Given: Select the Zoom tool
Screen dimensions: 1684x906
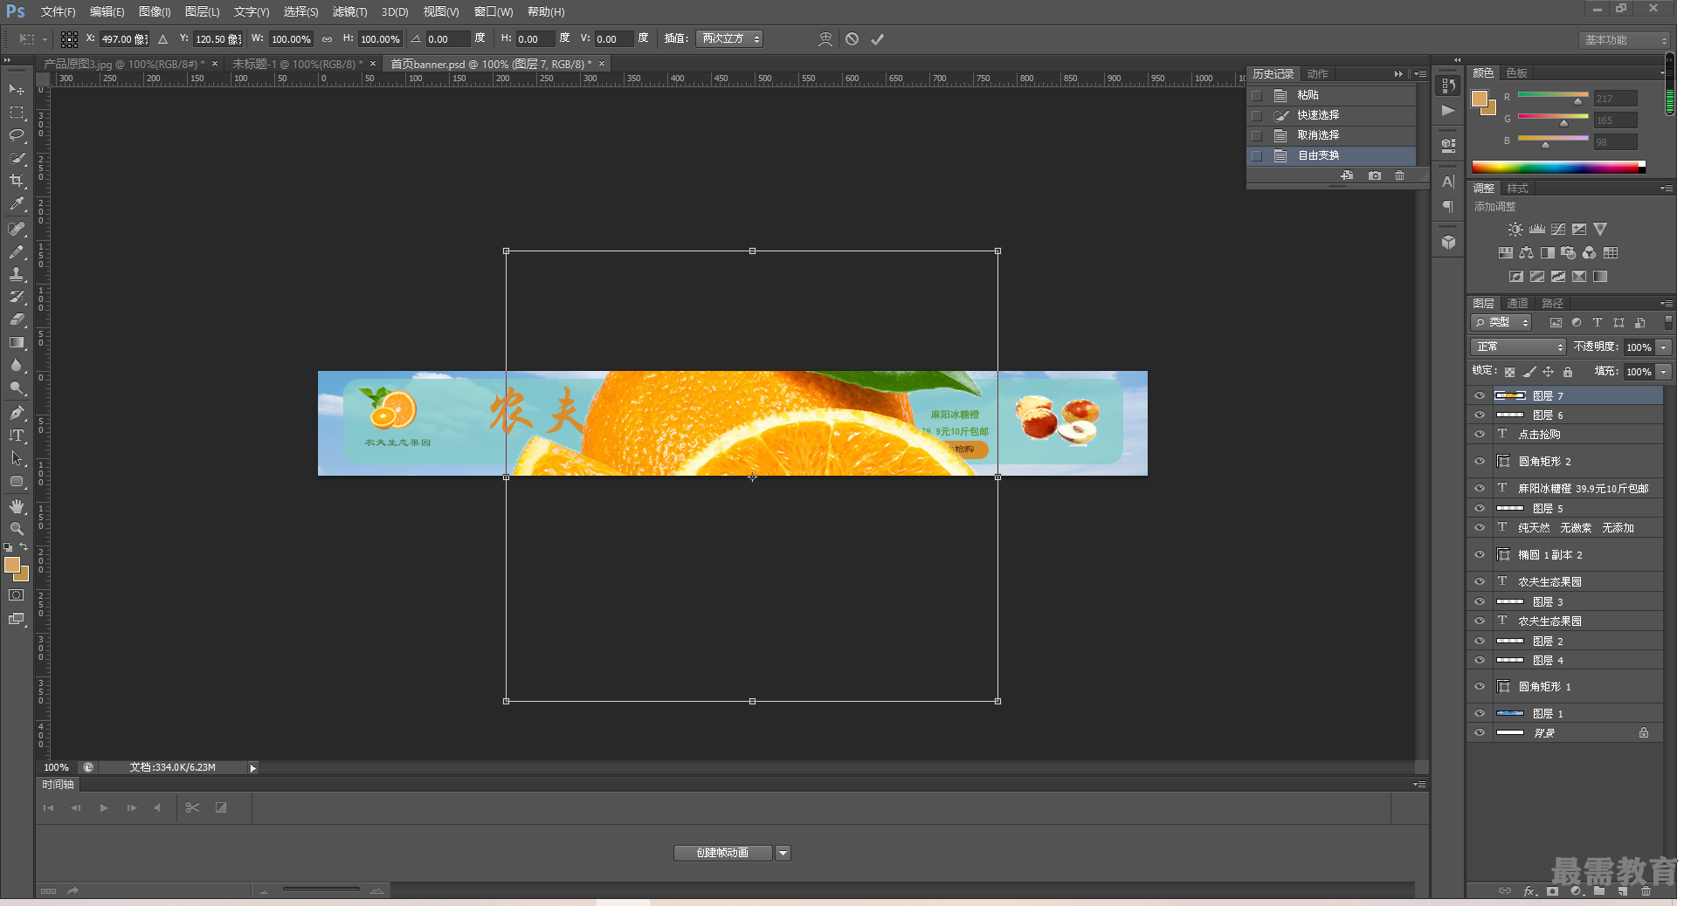Looking at the screenshot, I should click(x=17, y=529).
